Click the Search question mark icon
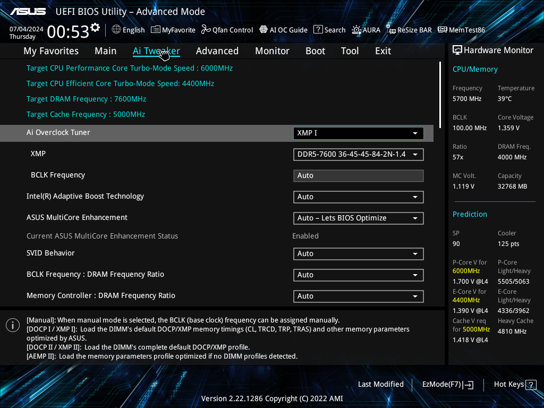544x408 pixels. (318, 30)
